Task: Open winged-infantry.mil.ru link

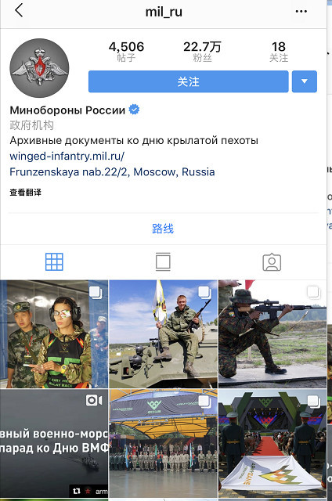Action: pyautogui.click(x=67, y=157)
